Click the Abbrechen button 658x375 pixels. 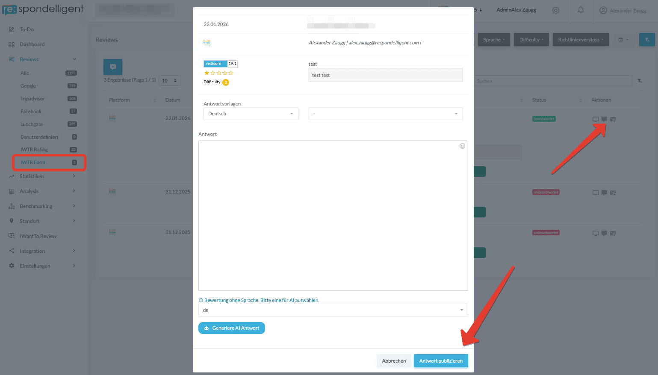pyautogui.click(x=394, y=361)
